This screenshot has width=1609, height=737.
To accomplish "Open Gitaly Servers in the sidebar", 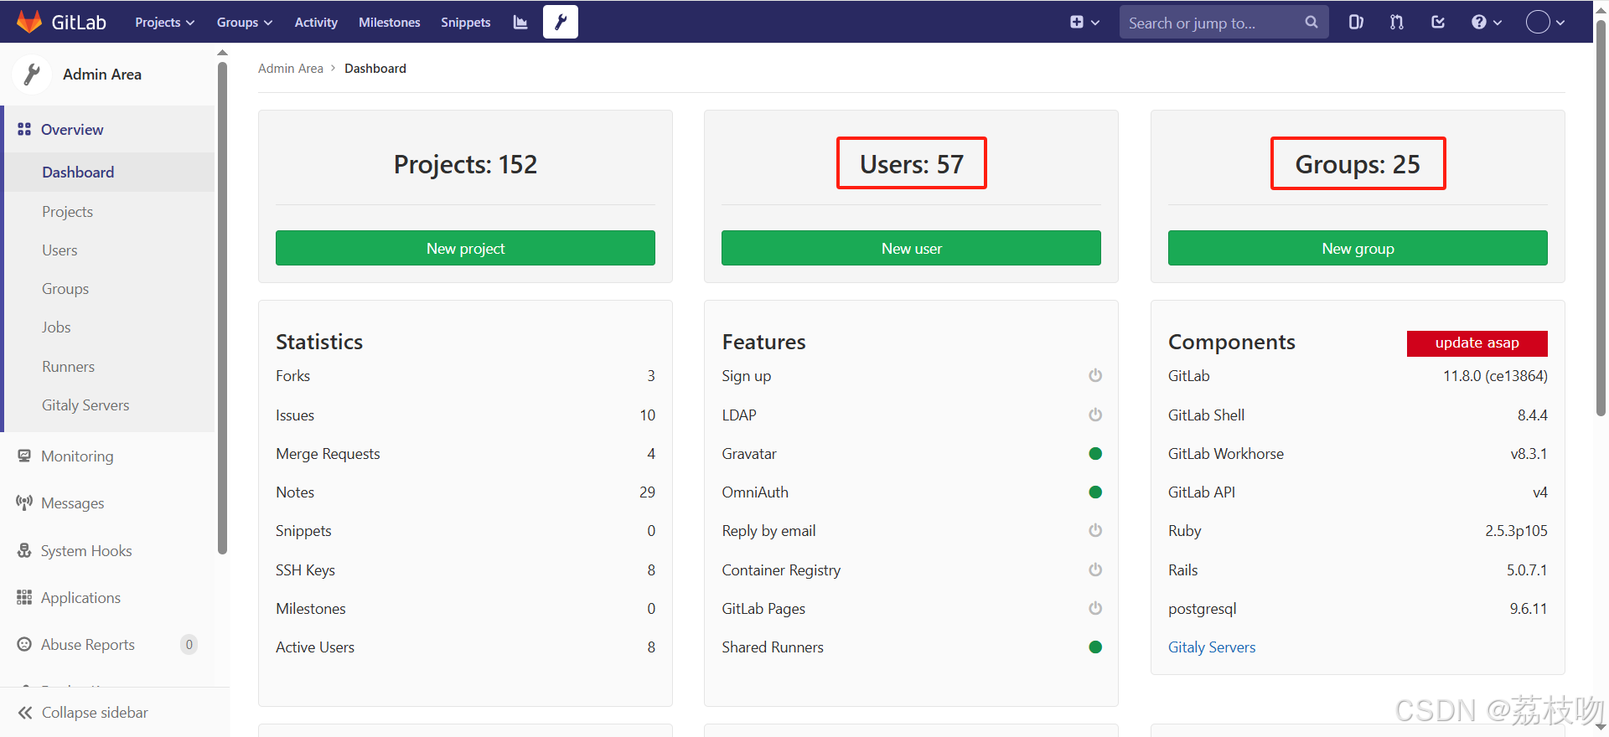I will click(85, 405).
